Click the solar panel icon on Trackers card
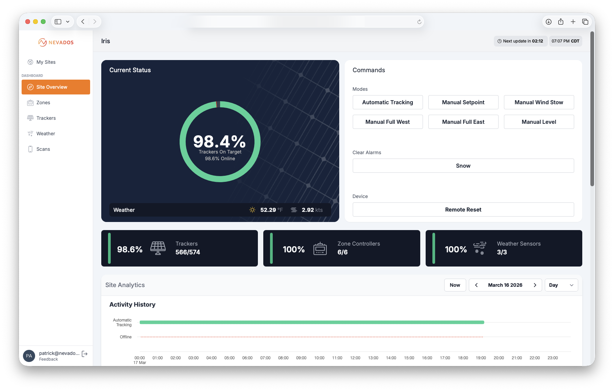This screenshot has width=614, height=391. coord(157,248)
